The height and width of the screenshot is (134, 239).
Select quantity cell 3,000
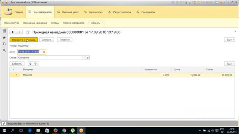click(x=157, y=75)
